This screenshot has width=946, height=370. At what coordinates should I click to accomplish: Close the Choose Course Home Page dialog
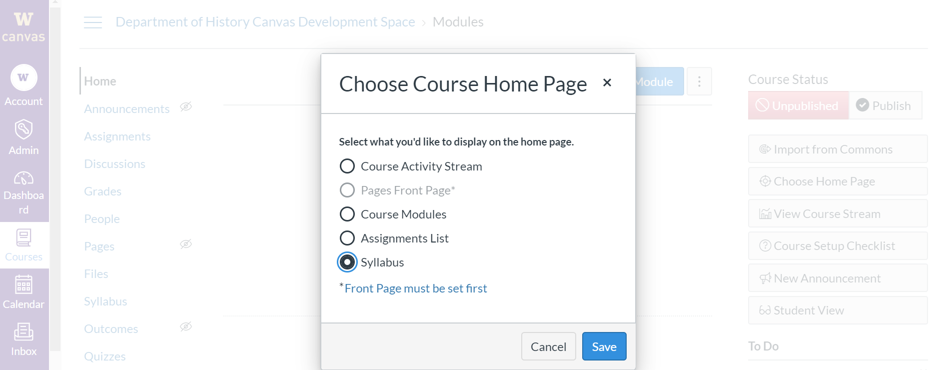tap(607, 82)
